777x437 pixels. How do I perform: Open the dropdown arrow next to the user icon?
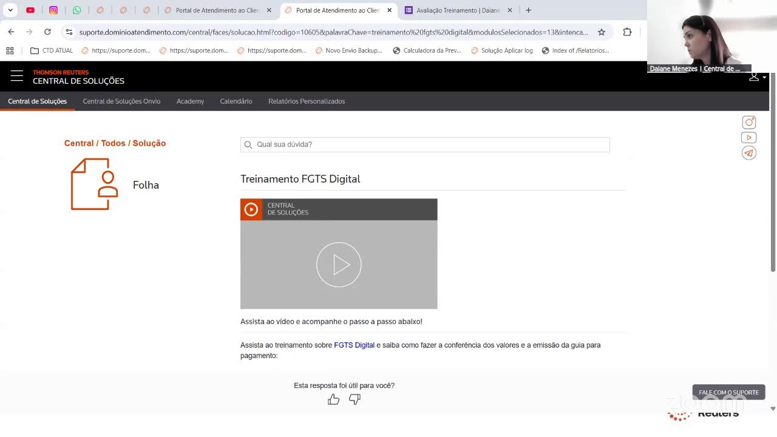[x=764, y=78]
